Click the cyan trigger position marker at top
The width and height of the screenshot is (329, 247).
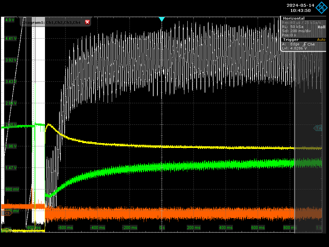(162, 19)
